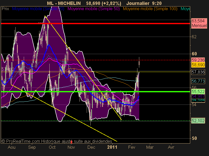Click the 62 price axis value

coord(194,37)
